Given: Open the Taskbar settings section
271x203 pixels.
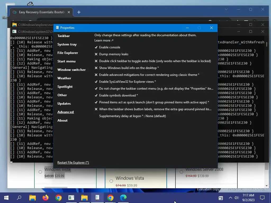Looking at the screenshot, I should 64,36.
